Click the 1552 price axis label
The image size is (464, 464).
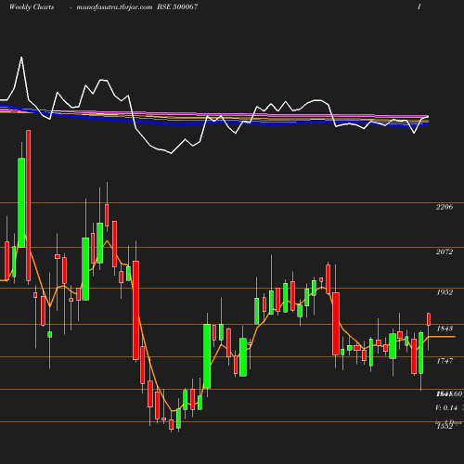(x=445, y=427)
